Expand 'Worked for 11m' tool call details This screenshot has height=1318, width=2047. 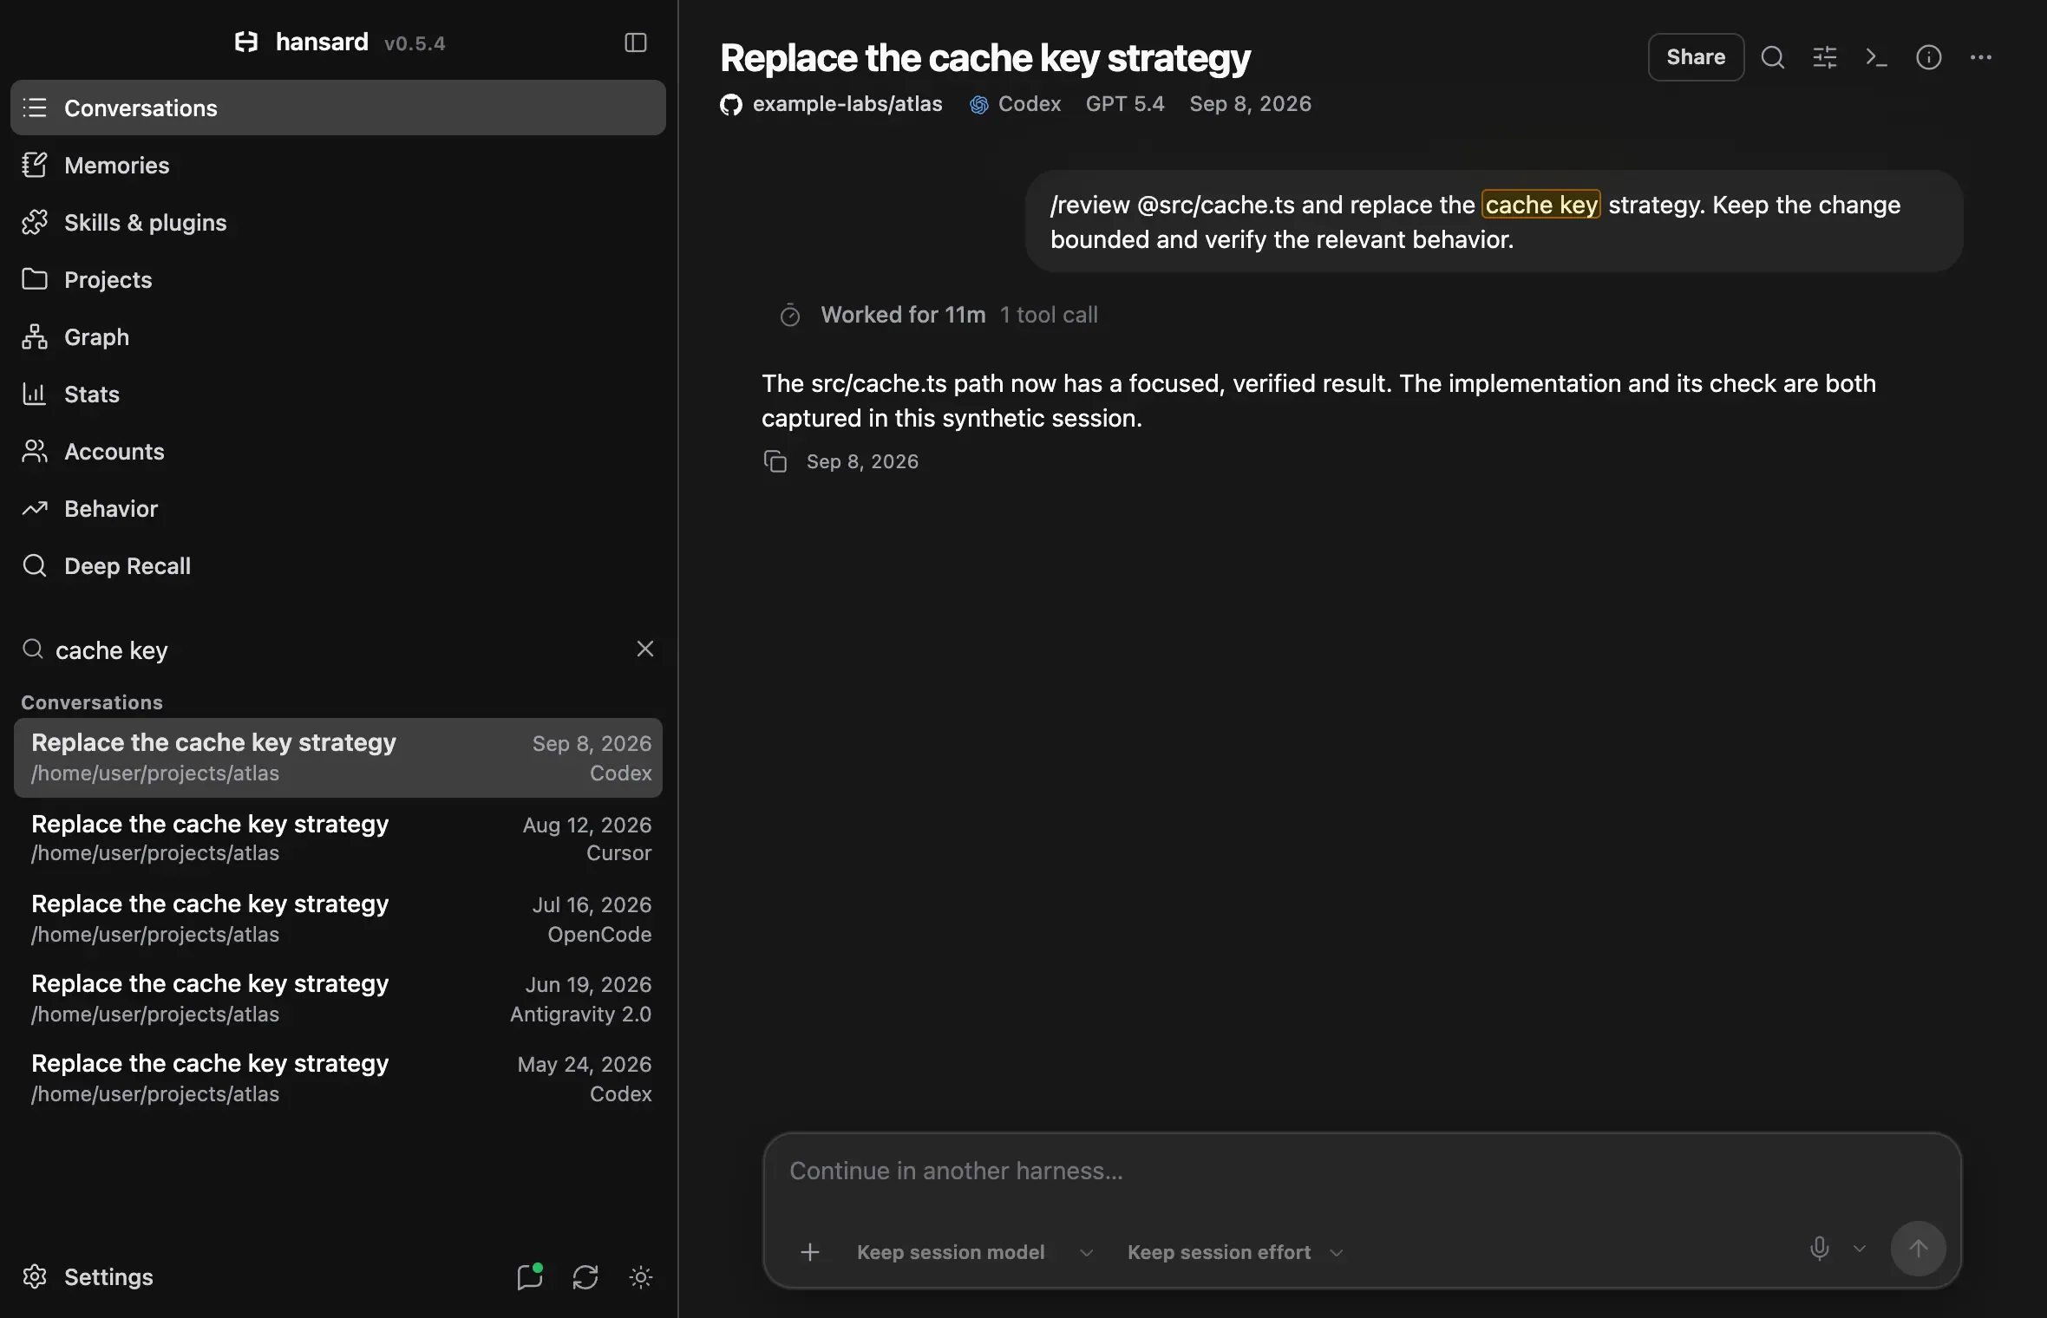click(x=938, y=315)
